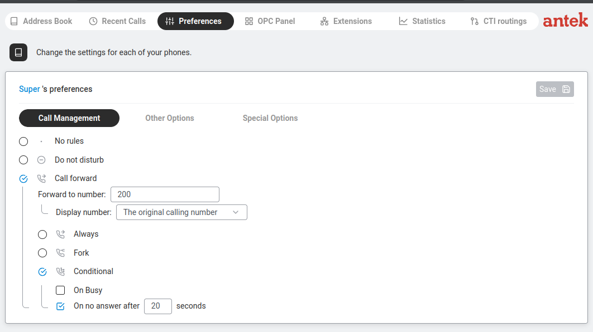Click the Conditional phone icon
Screen dimensions: 593x332
tap(60, 272)
